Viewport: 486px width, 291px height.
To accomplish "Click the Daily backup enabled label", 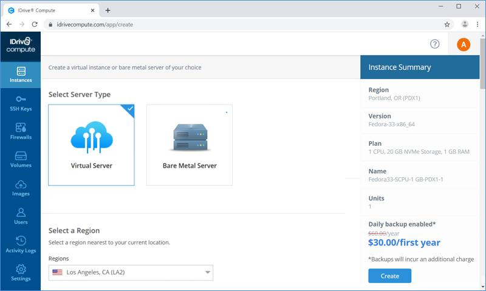I will click(402, 224).
